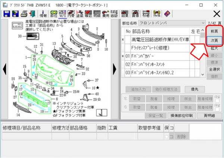224x158 pixels.
Task: Select the Fライセンスプレート(修理) row
Action: (x=161, y=48)
